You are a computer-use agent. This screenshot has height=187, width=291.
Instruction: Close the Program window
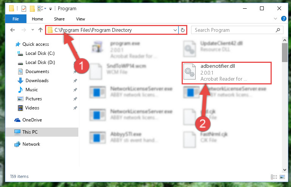point(279,9)
